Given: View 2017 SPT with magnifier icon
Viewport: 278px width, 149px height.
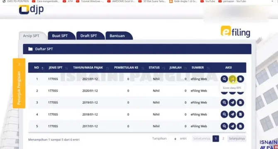Looking at the screenshot, I should [224, 126].
